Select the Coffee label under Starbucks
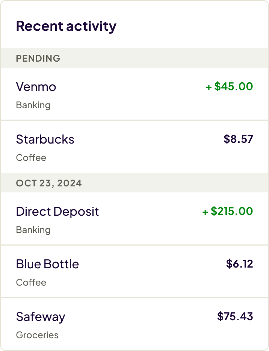 [31, 158]
